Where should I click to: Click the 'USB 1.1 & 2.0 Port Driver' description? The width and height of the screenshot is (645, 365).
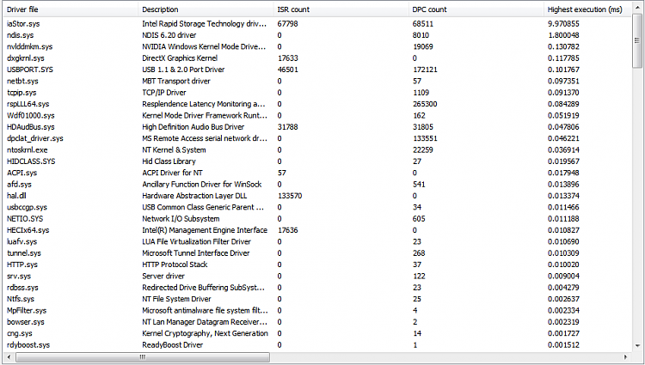click(183, 70)
